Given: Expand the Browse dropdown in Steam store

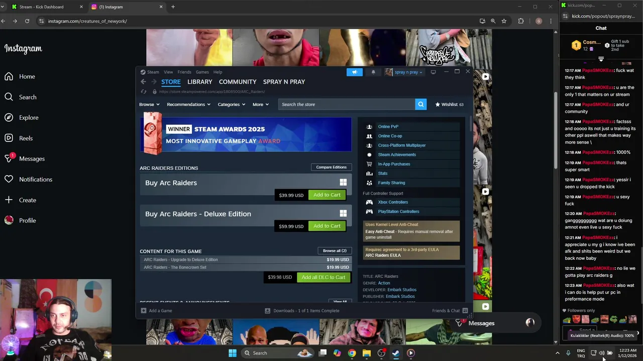Looking at the screenshot, I should click(x=149, y=104).
